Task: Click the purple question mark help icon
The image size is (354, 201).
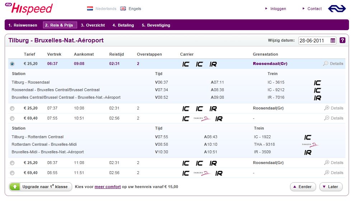Action: point(343,40)
